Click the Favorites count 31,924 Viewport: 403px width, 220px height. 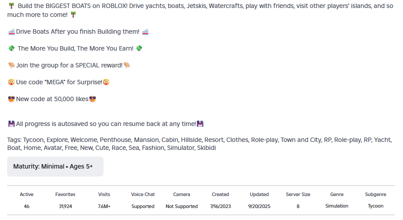tap(65, 206)
